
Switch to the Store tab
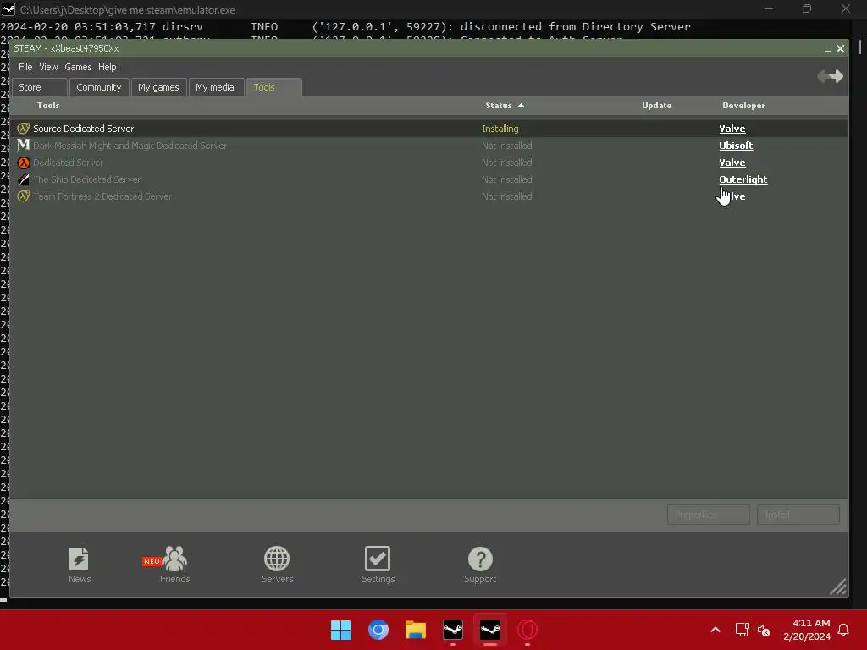point(40,87)
